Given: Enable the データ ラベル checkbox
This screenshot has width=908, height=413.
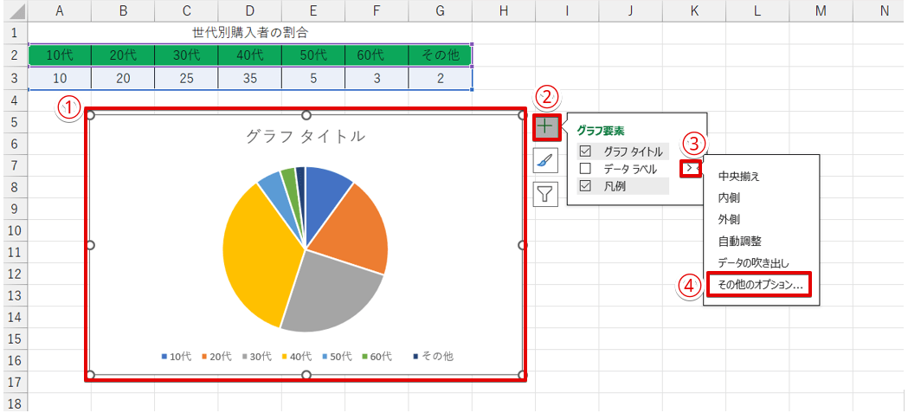Looking at the screenshot, I should point(585,169).
